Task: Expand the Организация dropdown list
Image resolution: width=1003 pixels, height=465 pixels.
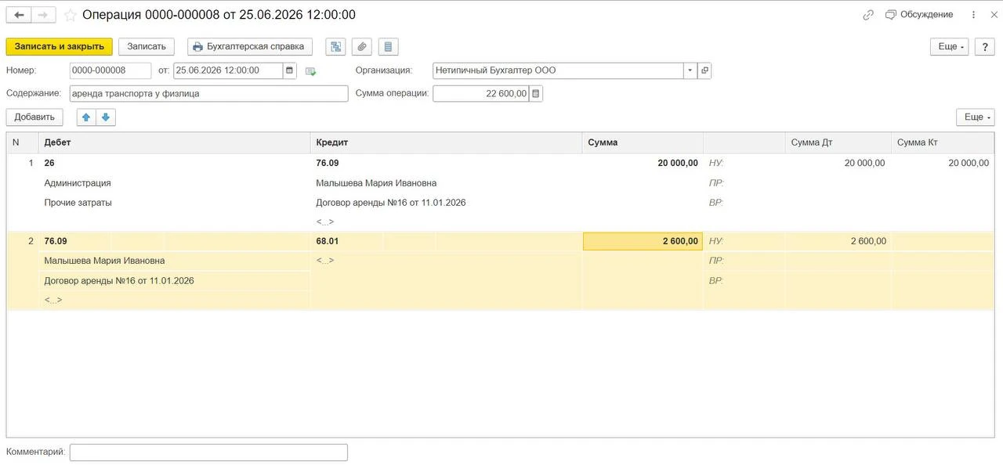Action: pyautogui.click(x=690, y=70)
